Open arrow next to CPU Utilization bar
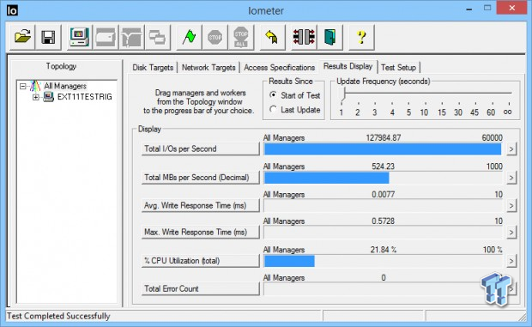The width and height of the screenshot is (532, 327). pyautogui.click(x=511, y=261)
